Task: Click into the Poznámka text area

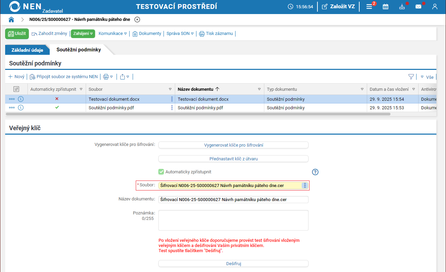Action: point(233,220)
